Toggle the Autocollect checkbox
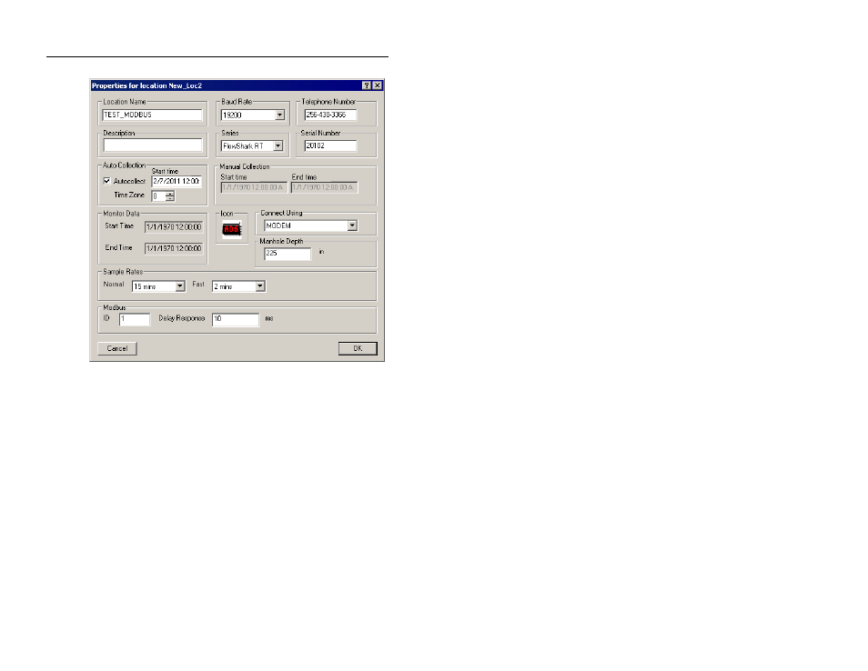This screenshot has width=868, height=671. pos(106,181)
